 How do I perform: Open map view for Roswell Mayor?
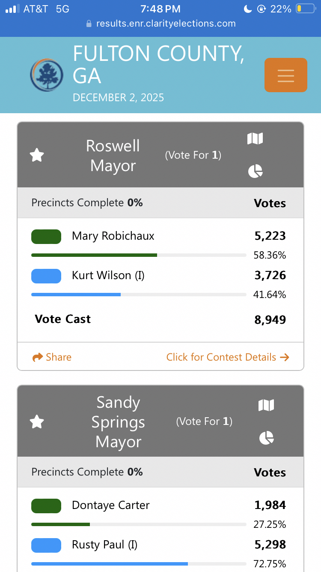255,138
